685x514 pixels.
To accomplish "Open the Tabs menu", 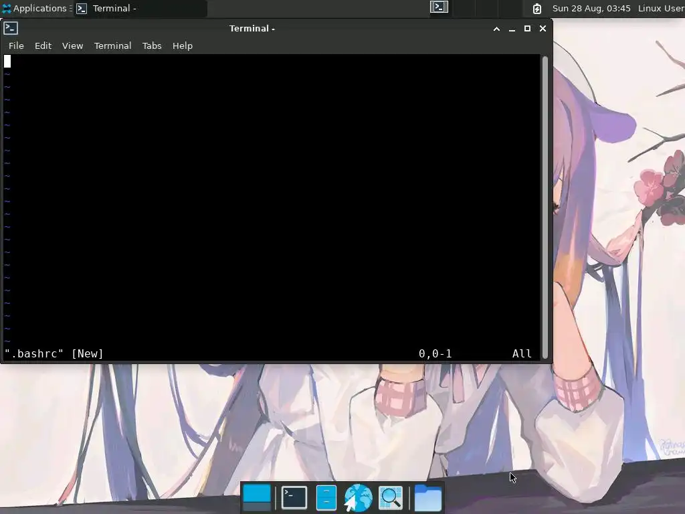I will point(152,46).
